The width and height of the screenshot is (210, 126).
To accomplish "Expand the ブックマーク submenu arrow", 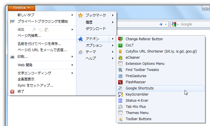I will tap(113, 15).
